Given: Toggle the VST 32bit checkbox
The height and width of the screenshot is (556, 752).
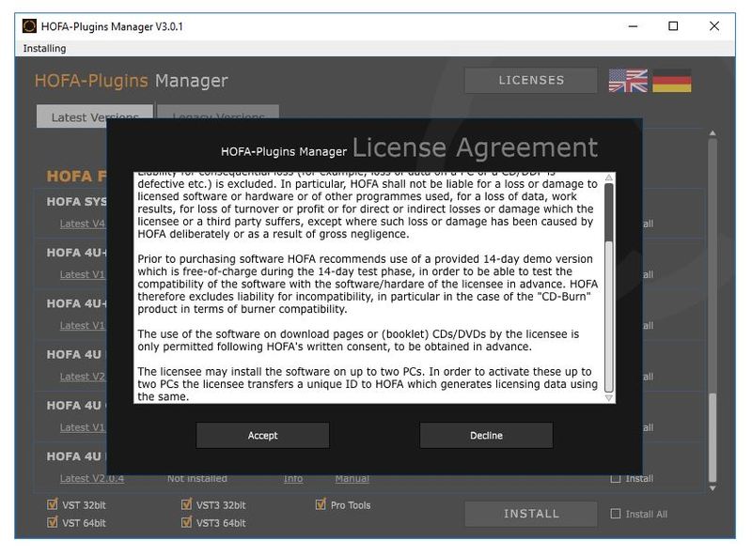Looking at the screenshot, I should 53,504.
